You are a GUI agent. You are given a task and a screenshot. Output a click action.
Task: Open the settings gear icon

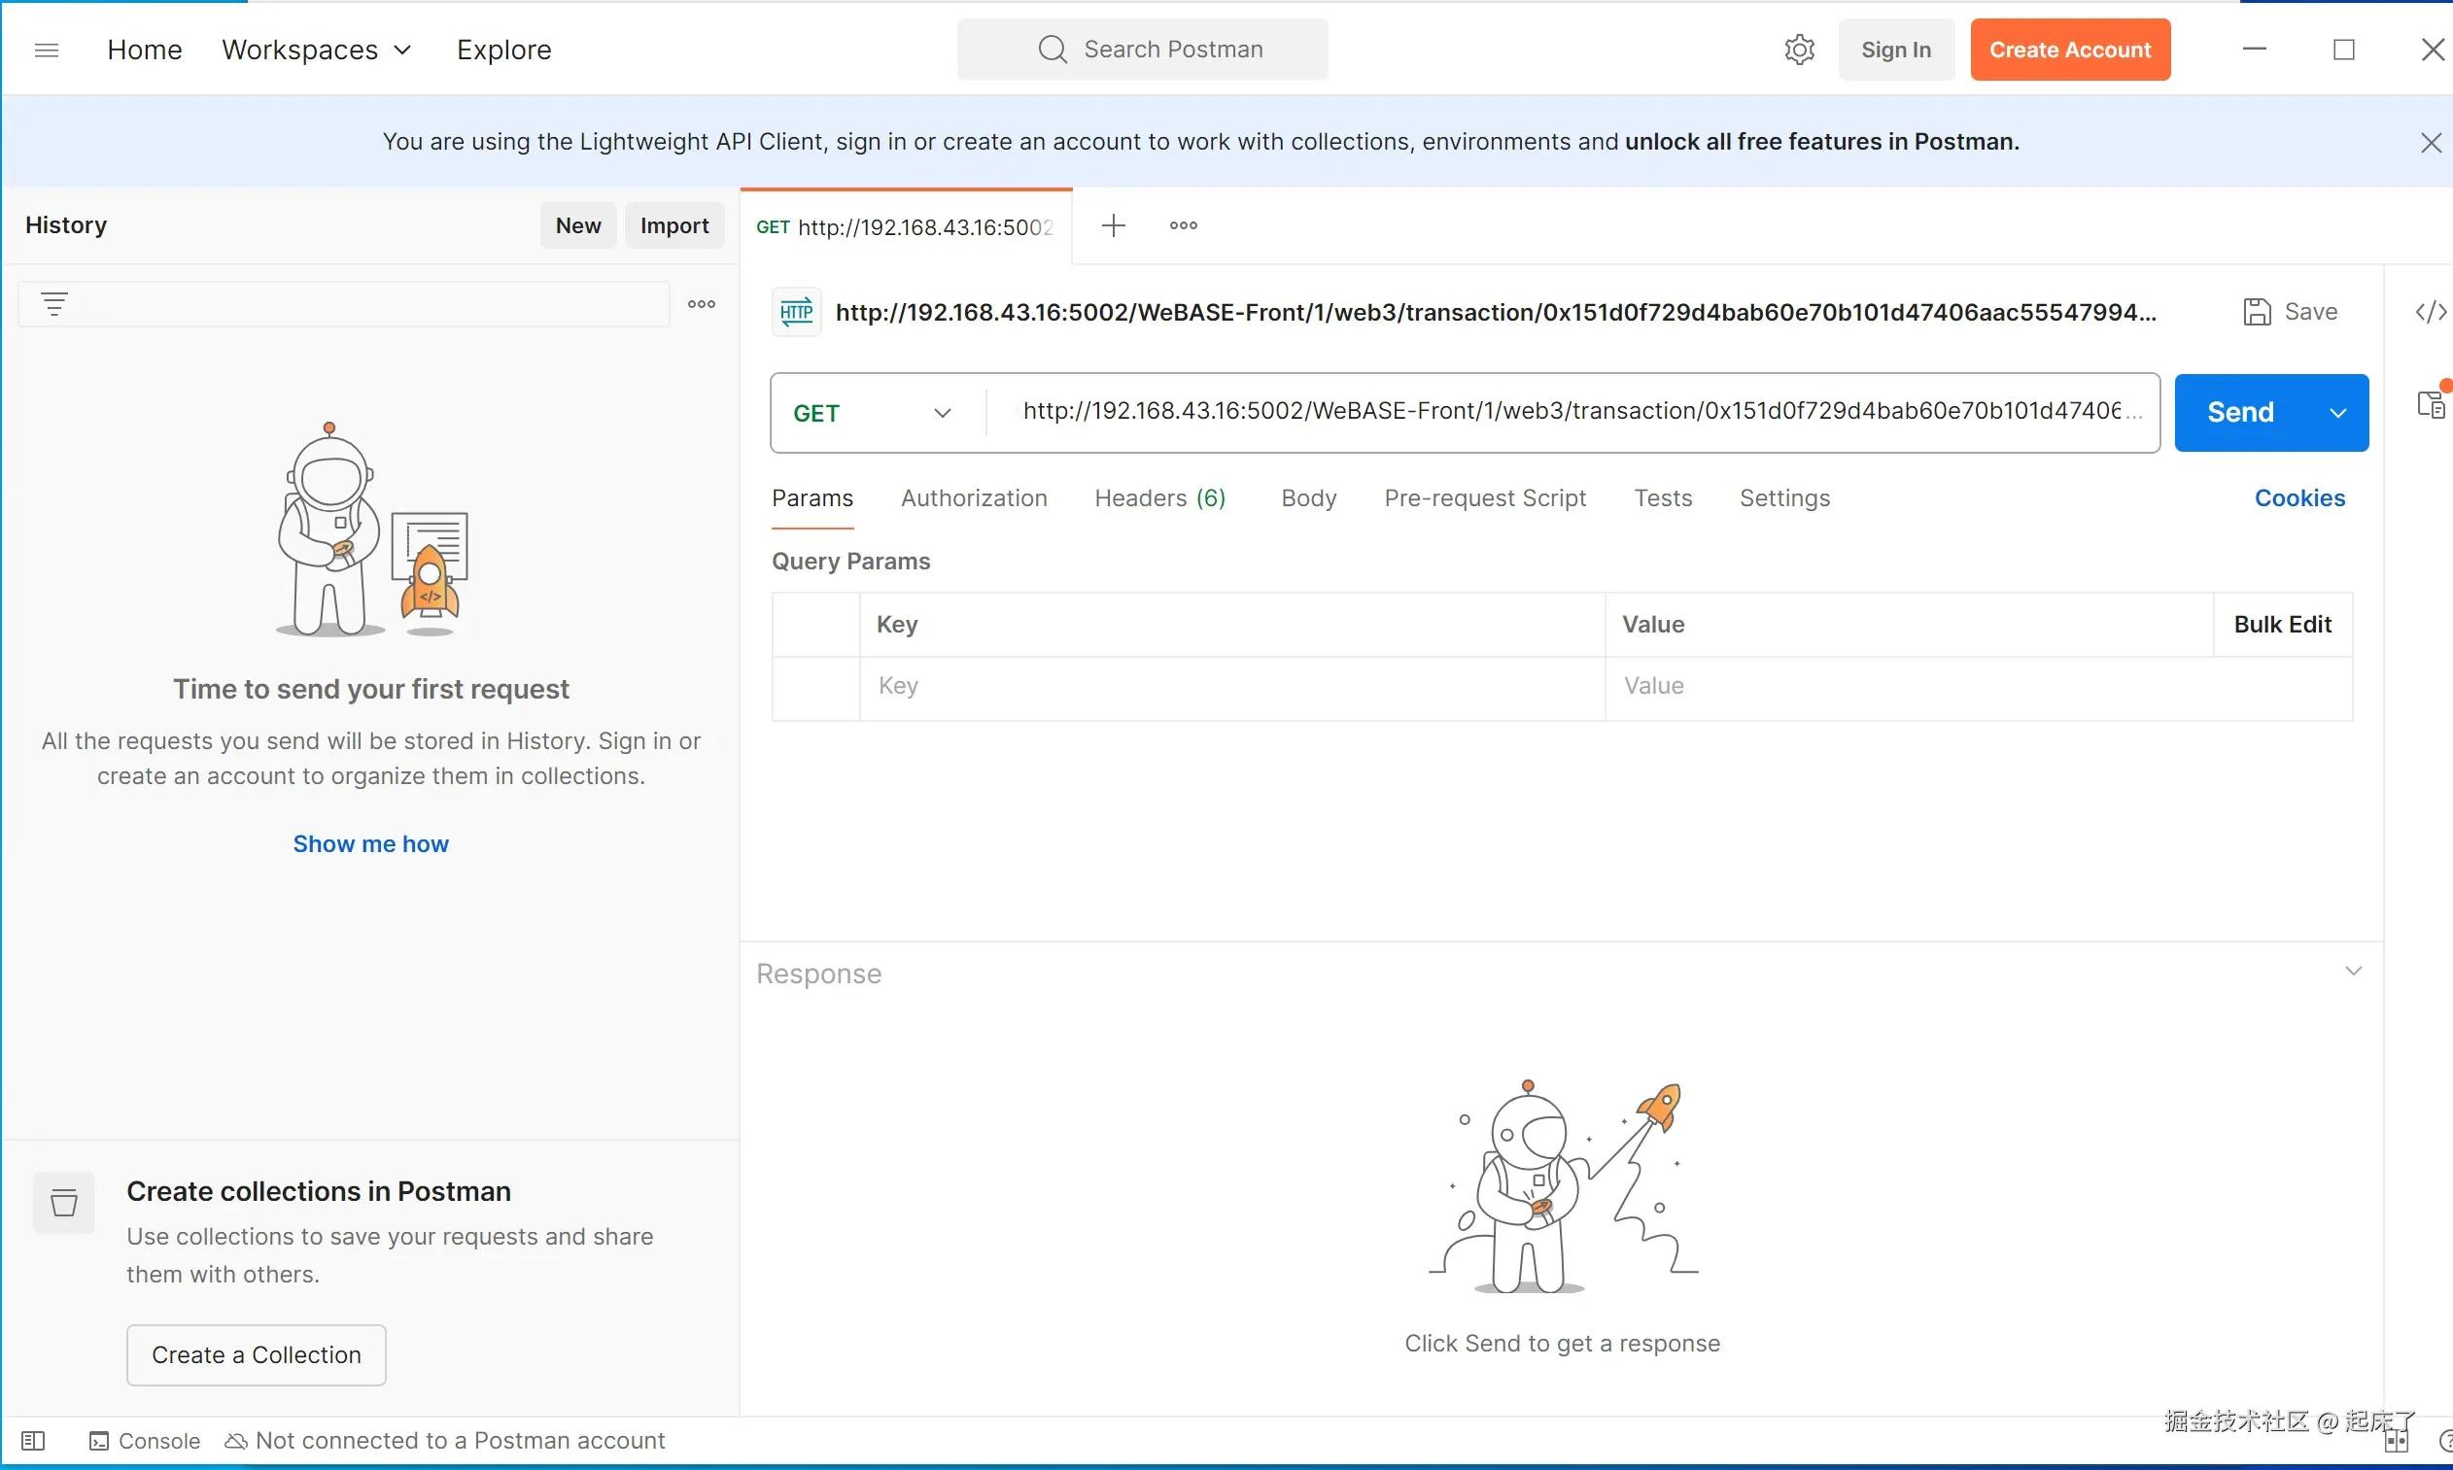[x=1799, y=50]
